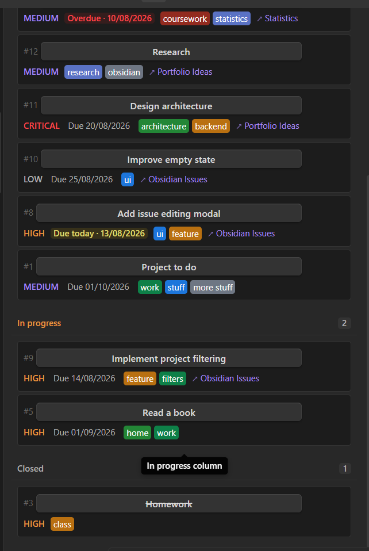Select feature tag on Implement project filtering
The height and width of the screenshot is (551, 369).
[x=140, y=378]
